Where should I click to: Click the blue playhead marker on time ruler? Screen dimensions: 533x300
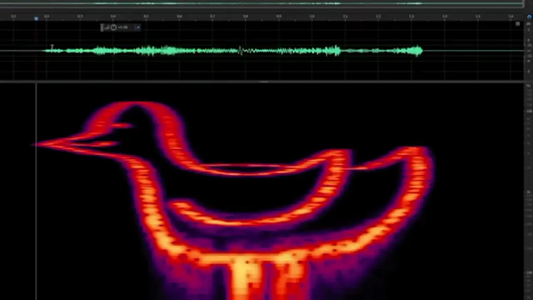(x=36, y=18)
